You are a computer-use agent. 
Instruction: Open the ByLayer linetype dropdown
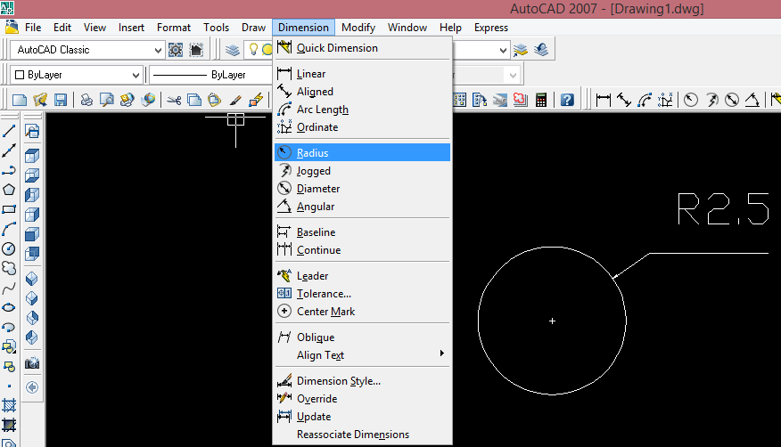pos(211,75)
